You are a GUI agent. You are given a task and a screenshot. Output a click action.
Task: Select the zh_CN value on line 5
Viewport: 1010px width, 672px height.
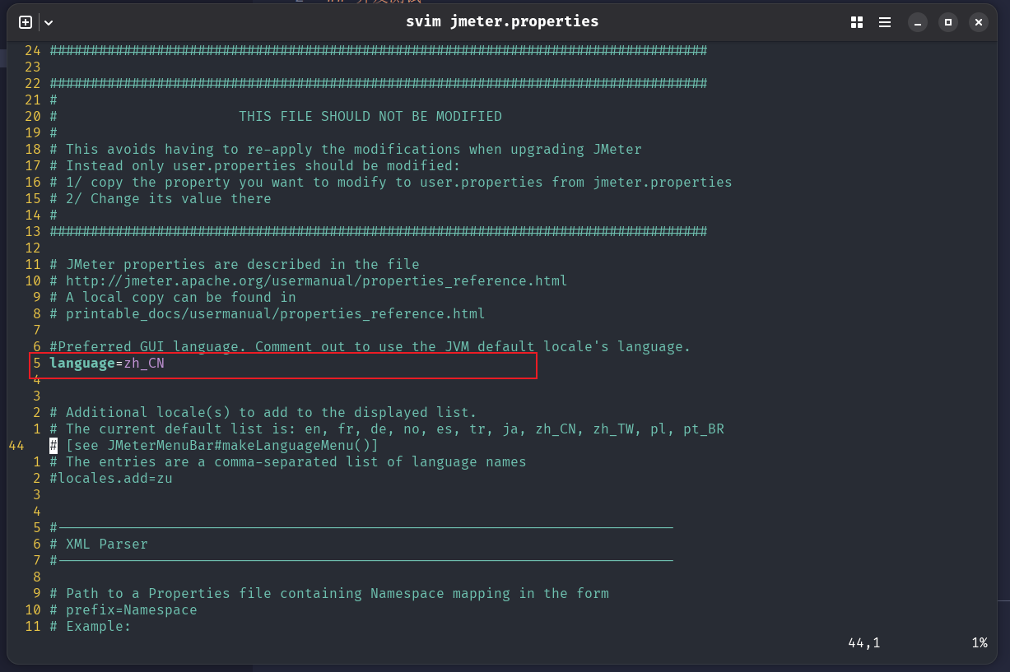tap(143, 363)
